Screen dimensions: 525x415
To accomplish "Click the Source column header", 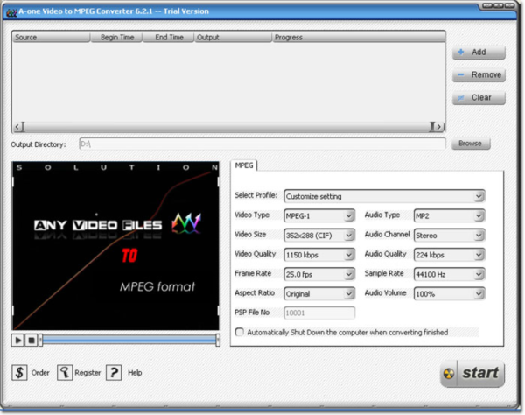I will 52,37.
